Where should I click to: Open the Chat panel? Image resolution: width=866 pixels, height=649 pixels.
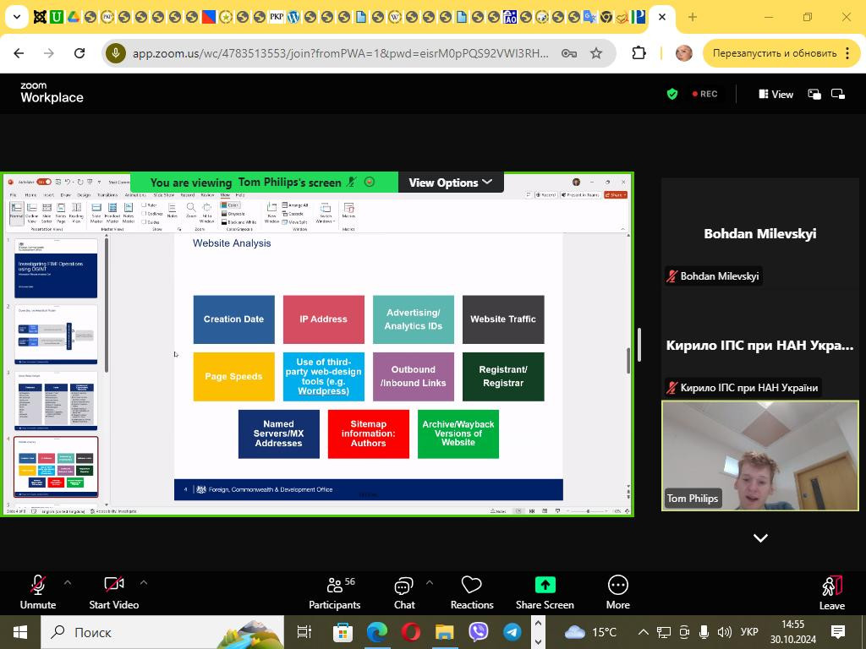click(403, 592)
